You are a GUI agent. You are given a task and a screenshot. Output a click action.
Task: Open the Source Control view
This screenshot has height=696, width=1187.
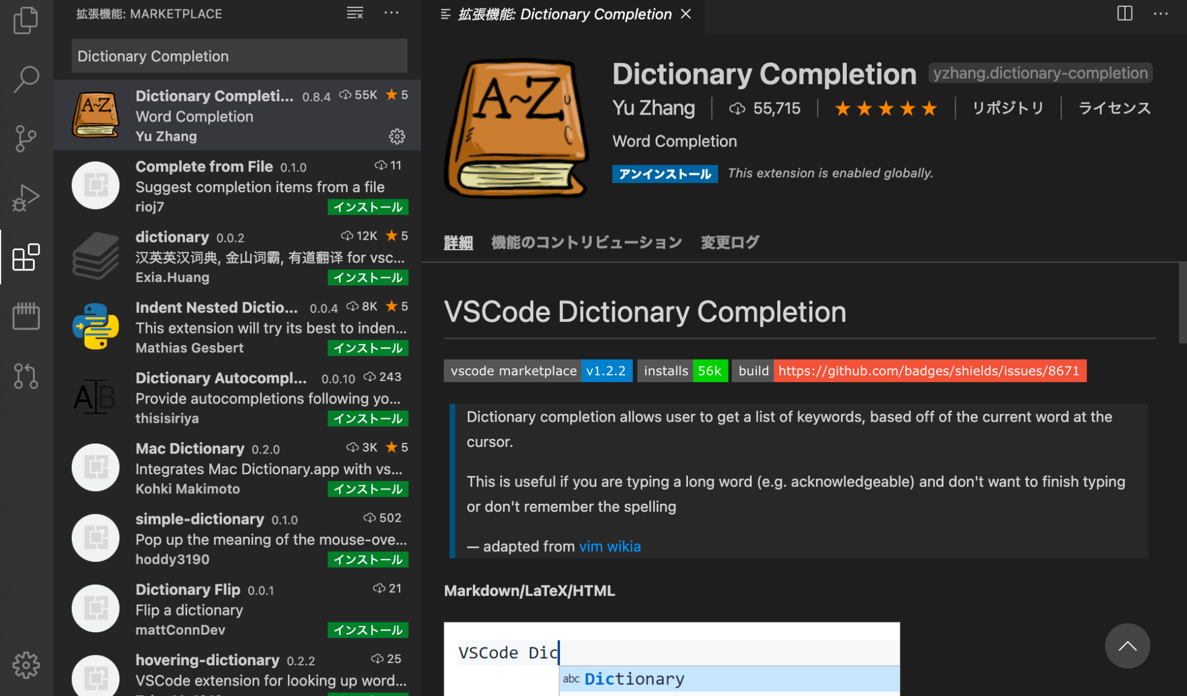point(25,138)
